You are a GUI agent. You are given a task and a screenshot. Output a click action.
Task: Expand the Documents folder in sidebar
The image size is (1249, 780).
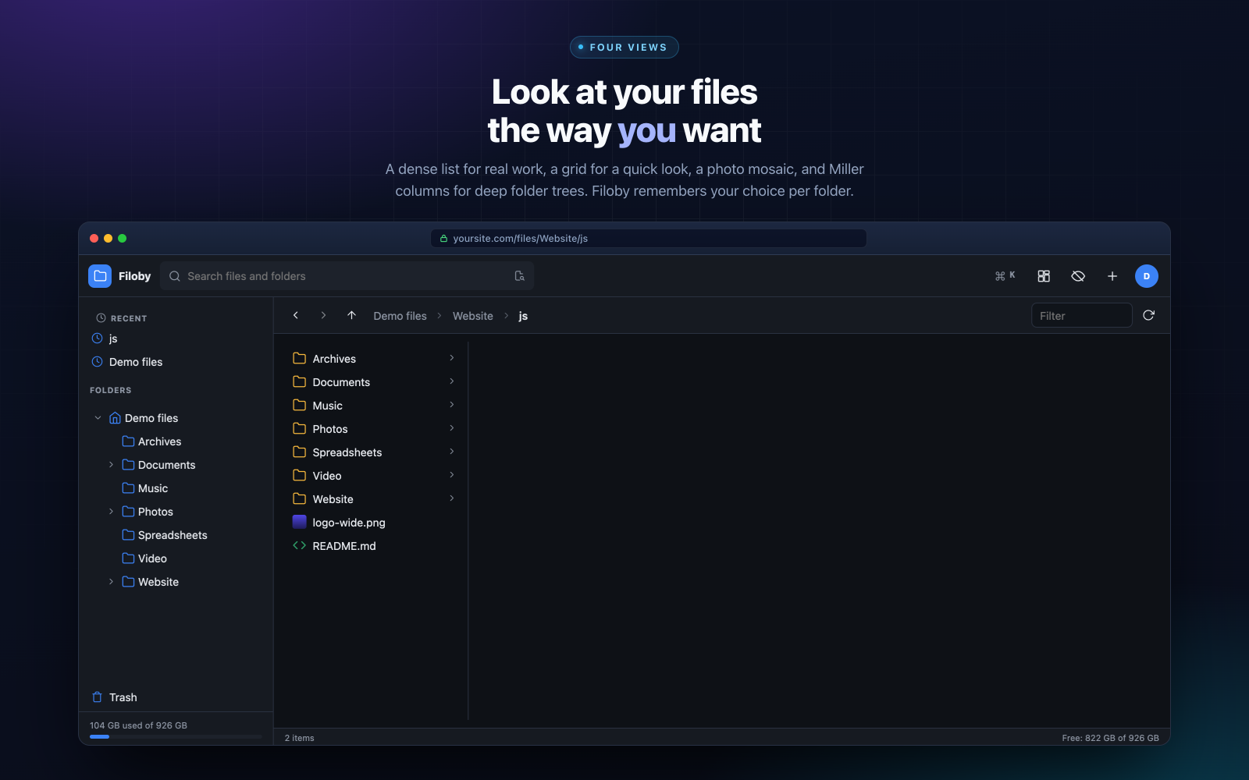click(111, 465)
